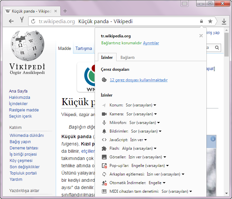Click the JavaScript code brackets icon

104,140
